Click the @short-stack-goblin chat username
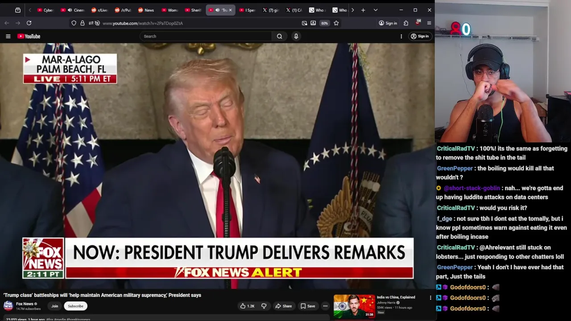This screenshot has height=321, width=571. point(472,188)
